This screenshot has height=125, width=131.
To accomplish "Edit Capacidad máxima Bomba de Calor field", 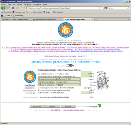I will coord(86,74).
